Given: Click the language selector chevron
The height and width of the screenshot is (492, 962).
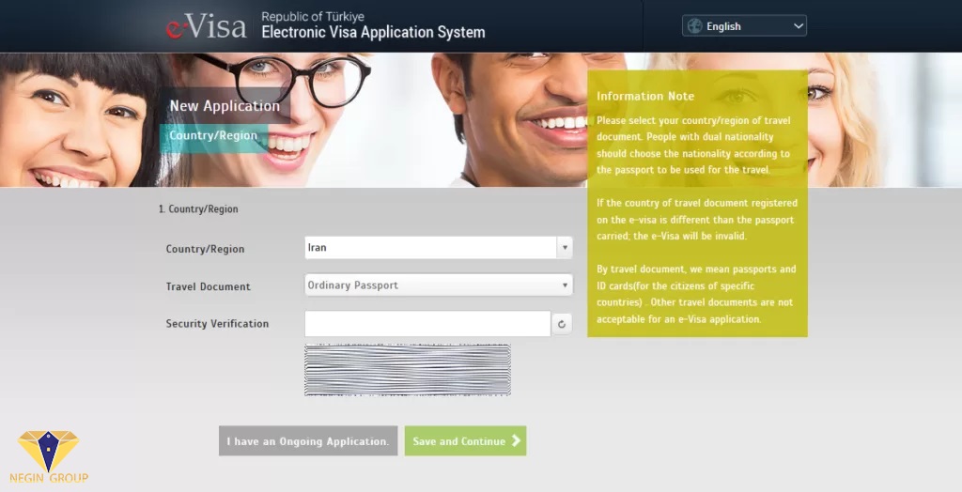Looking at the screenshot, I should point(799,26).
